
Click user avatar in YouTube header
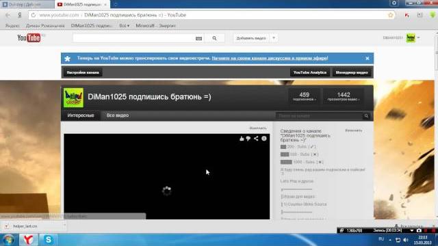pyautogui.click(x=411, y=38)
